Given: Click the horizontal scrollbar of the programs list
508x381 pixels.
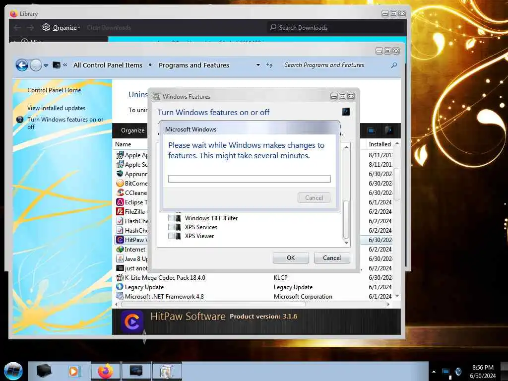Looking at the screenshot, I should 213,304.
